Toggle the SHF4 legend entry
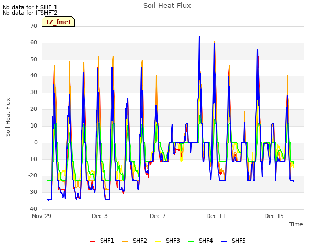The image size is (335, 251). pos(200,241)
